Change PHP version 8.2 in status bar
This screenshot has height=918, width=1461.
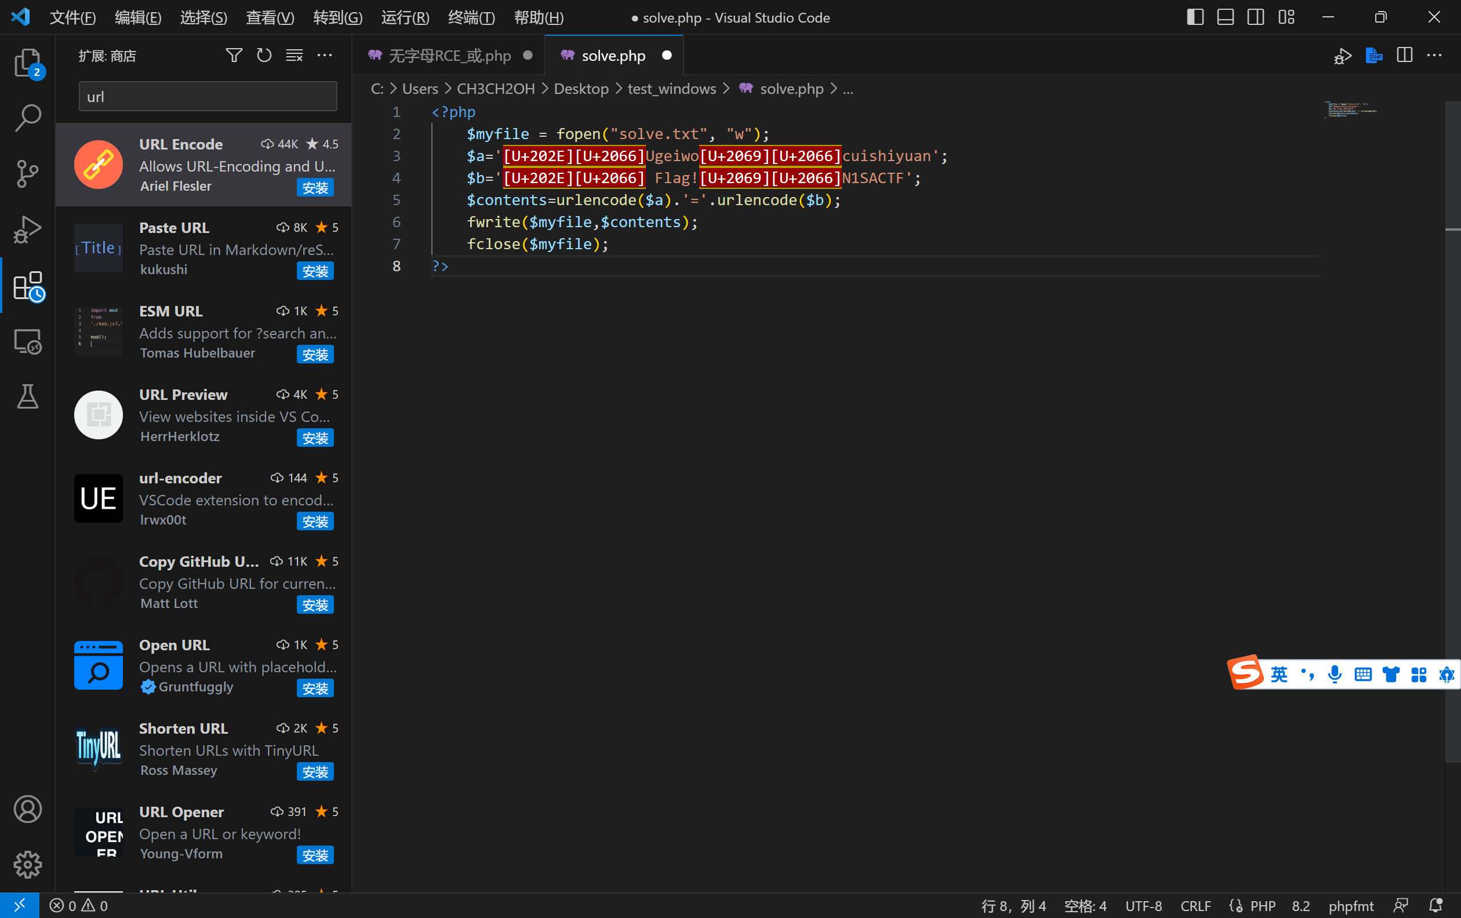[1300, 906]
